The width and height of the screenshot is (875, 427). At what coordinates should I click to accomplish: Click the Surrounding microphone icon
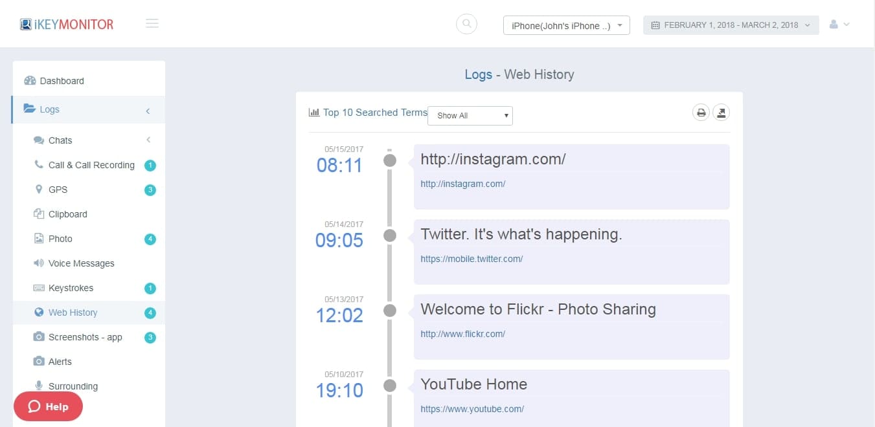click(39, 386)
